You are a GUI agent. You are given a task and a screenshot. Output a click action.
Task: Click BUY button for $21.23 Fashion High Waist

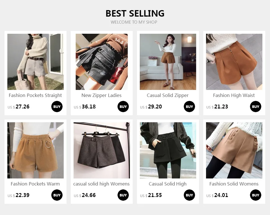click(256, 107)
